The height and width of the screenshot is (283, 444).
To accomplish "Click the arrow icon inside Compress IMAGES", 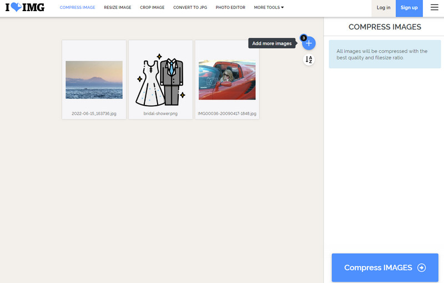I will [x=421, y=267].
